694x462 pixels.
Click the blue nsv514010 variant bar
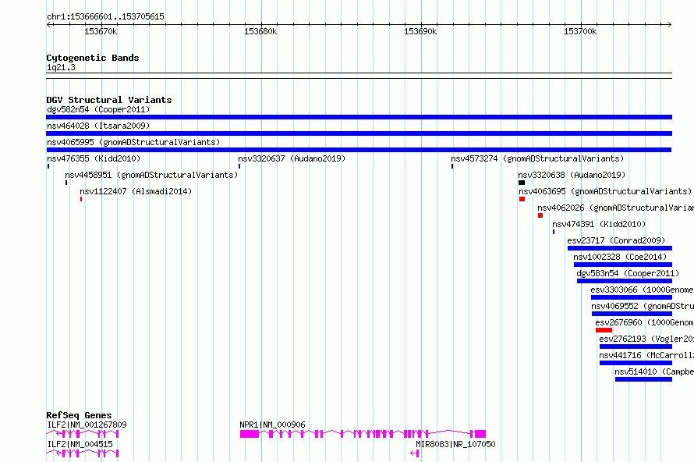(643, 379)
